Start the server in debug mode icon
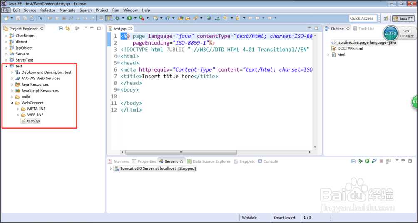The image size is (418, 223). 360,161
